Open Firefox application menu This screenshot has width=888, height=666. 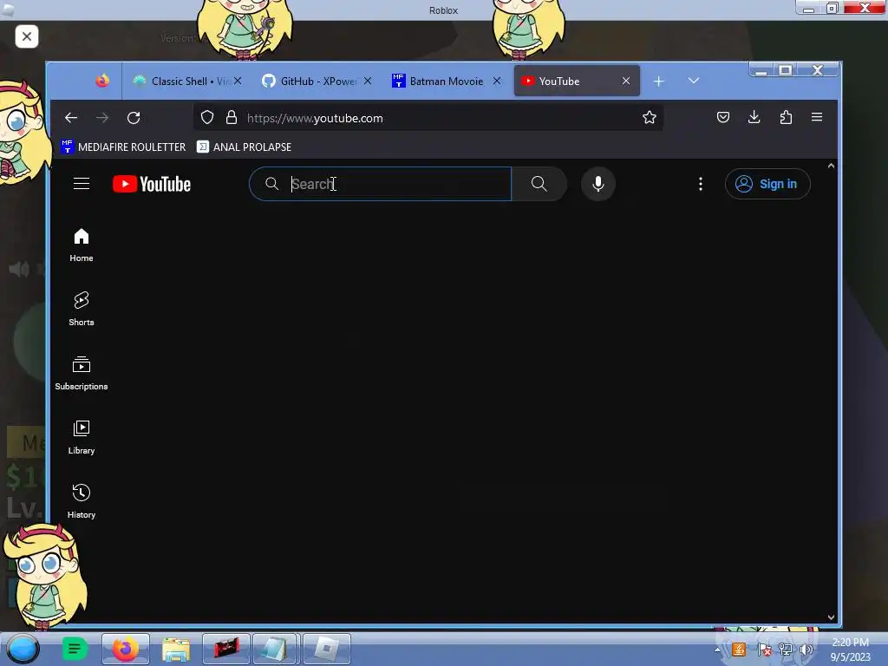coord(817,117)
